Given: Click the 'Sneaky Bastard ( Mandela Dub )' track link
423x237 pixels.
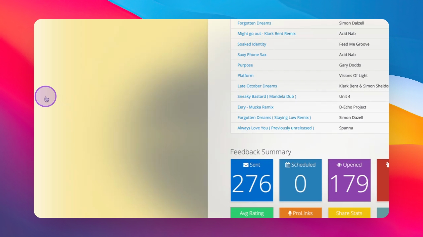Looking at the screenshot, I should pos(267,96).
